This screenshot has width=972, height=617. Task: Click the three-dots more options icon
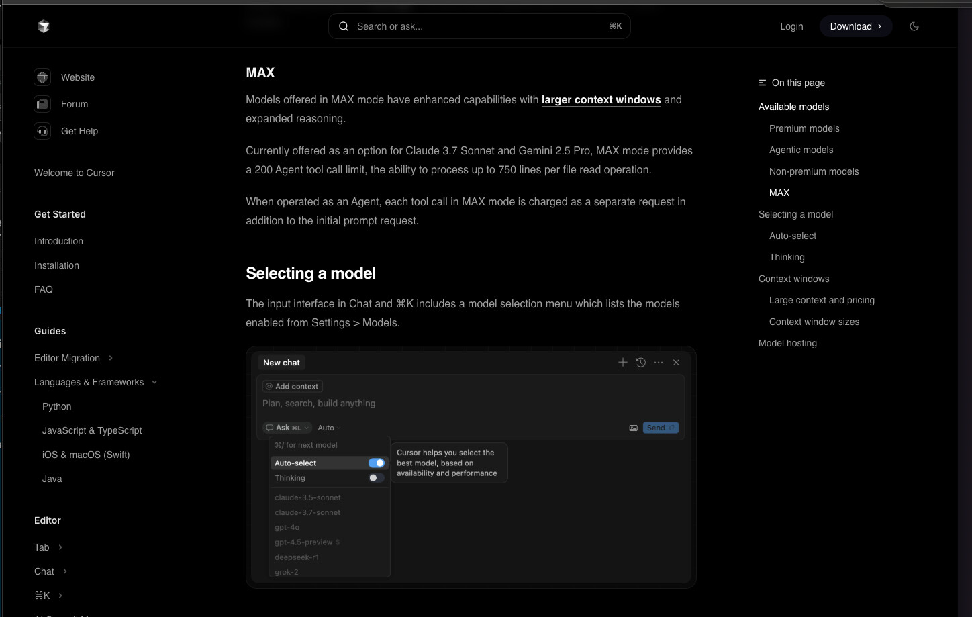tap(659, 362)
